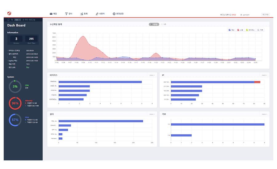Open the 메일 menu envelope icon
277x169 pixels.
[51, 14]
